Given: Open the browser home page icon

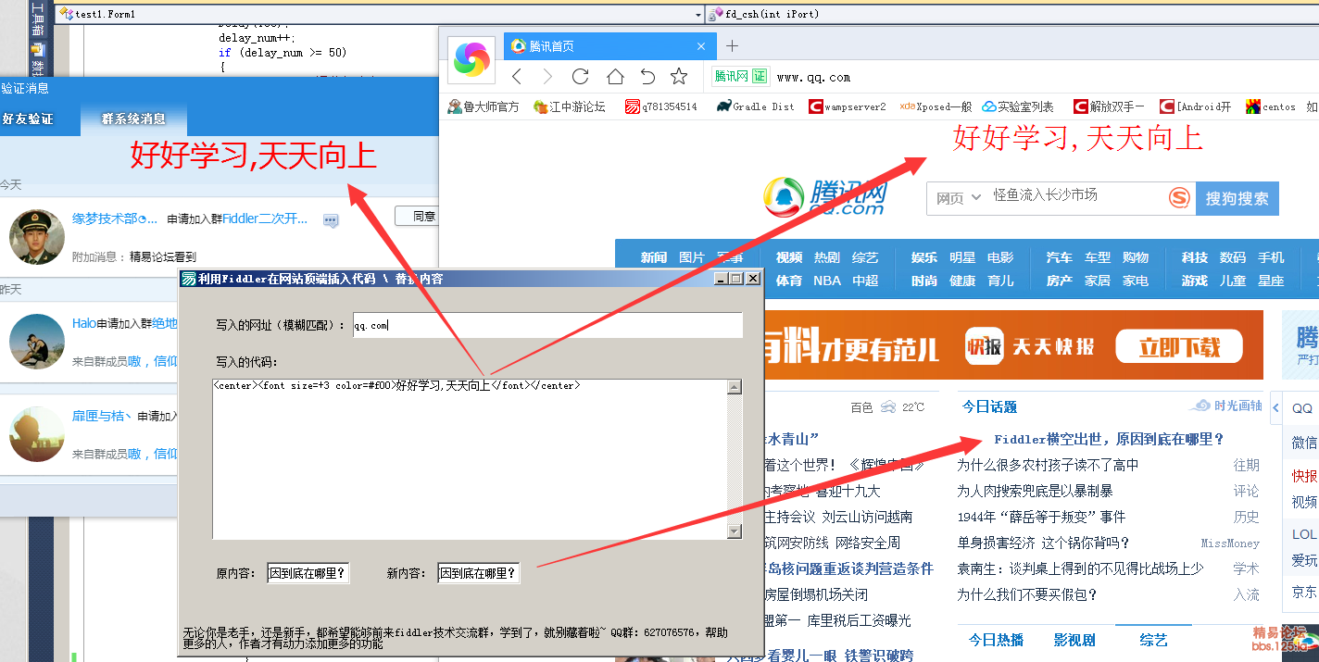Looking at the screenshot, I should coord(614,76).
